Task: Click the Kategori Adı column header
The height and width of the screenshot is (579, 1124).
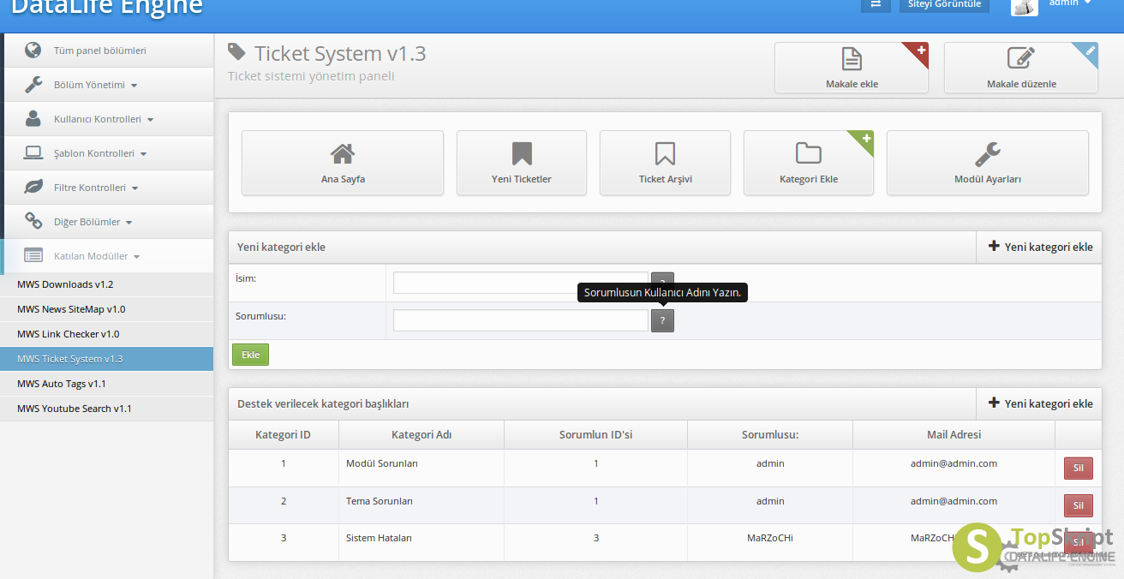Action: point(421,434)
